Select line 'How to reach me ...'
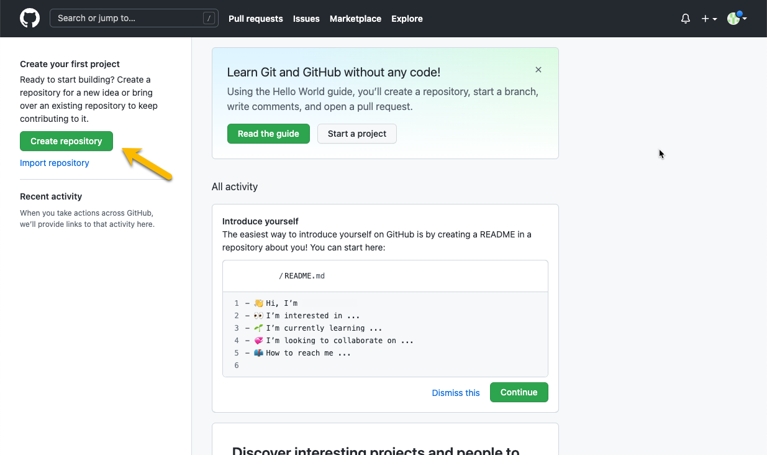Screen dimensions: 767x455 pos(298,353)
